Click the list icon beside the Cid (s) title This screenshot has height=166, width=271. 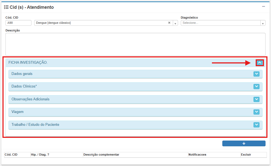(6, 7)
